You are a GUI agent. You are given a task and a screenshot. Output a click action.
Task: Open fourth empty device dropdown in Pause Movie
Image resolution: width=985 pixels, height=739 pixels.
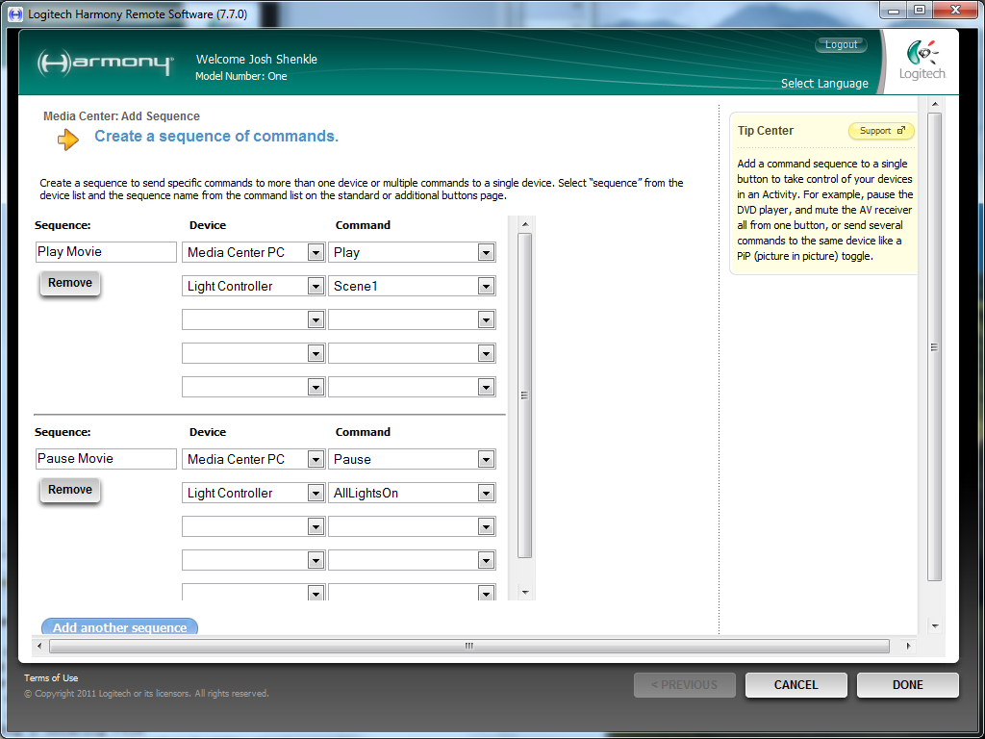point(253,561)
